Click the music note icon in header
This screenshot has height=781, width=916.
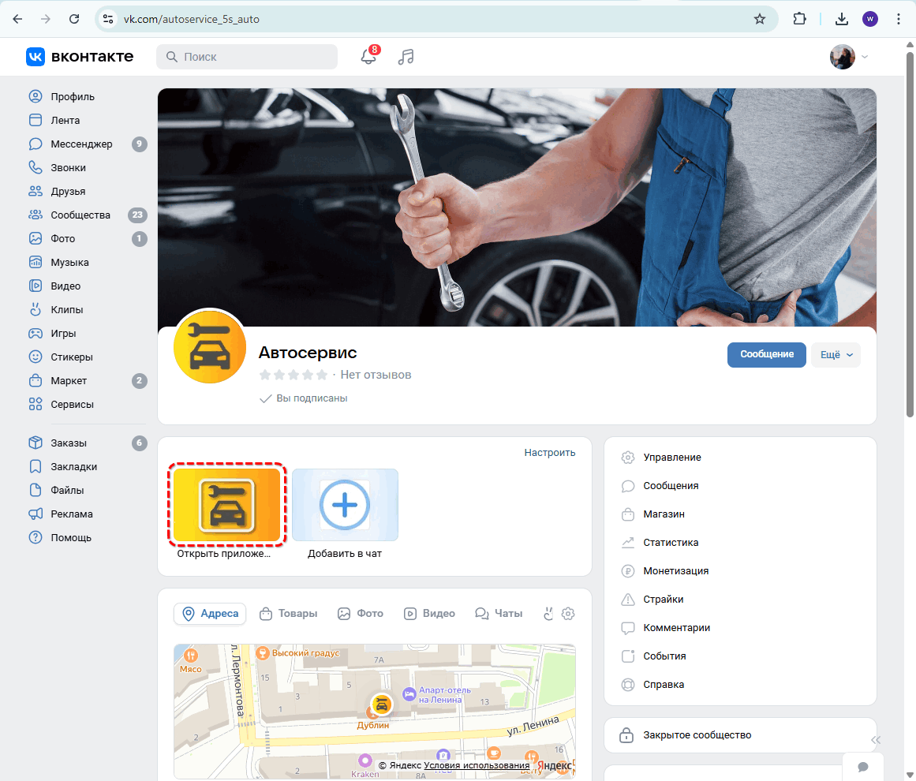tap(406, 57)
